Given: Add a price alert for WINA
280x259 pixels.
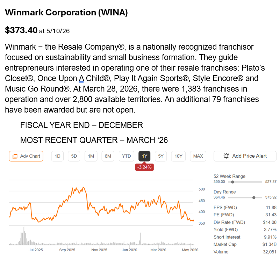Looking at the screenshot, I should (x=245, y=156).
